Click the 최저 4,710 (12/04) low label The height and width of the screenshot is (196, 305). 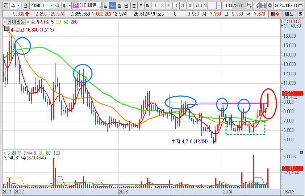[x=190, y=142]
